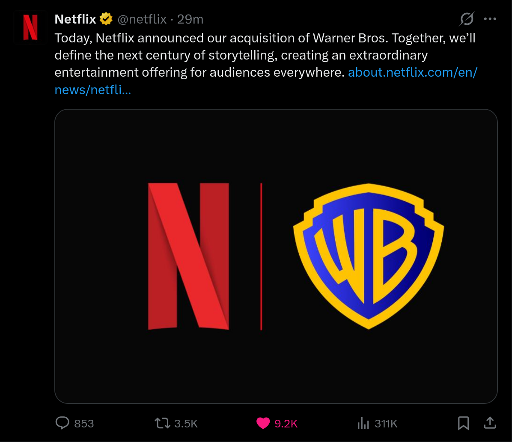Click the 9.2K likes count
512x442 pixels.
286,424
